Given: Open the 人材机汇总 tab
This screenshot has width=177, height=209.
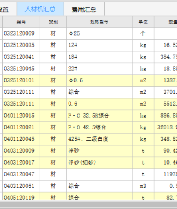Looking at the screenshot, I should click(x=40, y=9).
